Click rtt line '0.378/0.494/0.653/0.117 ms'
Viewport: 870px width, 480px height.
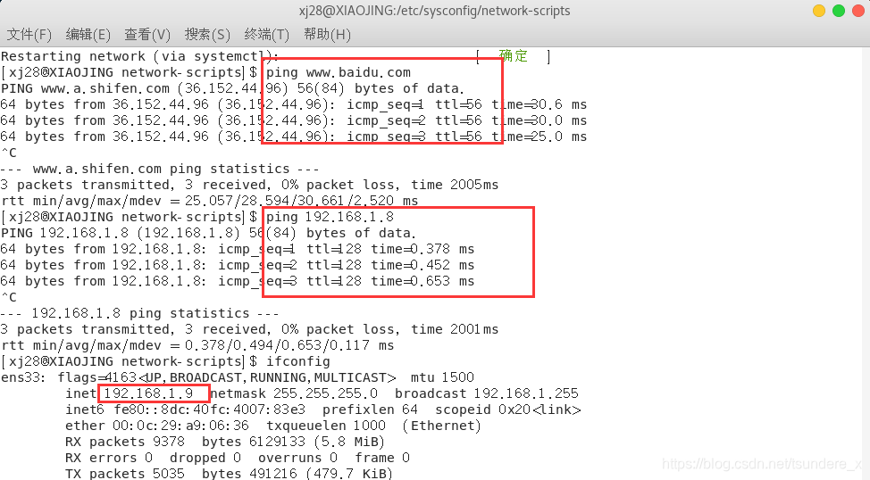(197, 346)
